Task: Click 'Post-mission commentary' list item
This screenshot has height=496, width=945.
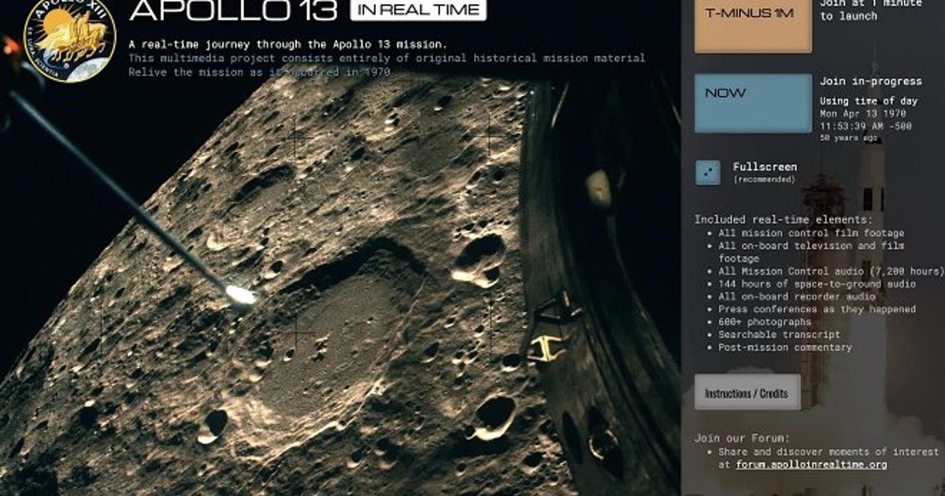Action: pos(785,347)
